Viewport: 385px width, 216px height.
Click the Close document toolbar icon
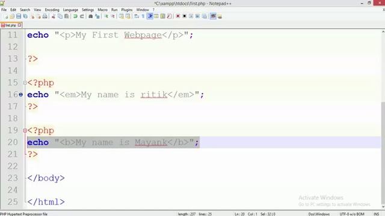pyautogui.click(x=32, y=16)
